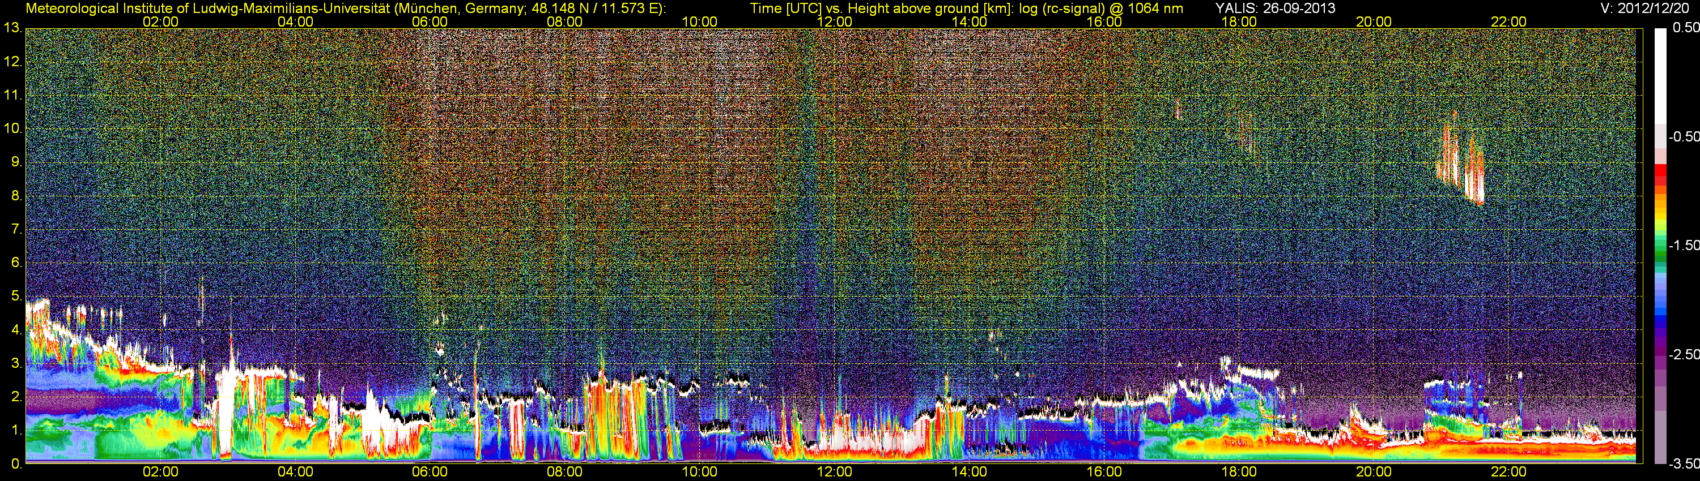Click the 06:00 label on the bottom time axis
Screen dimensions: 1700x481
(430, 472)
